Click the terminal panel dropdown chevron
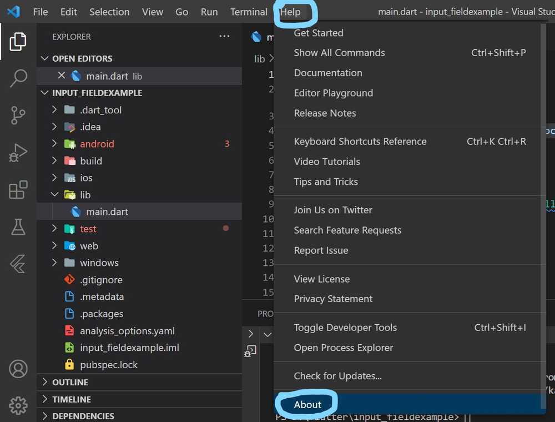The width and height of the screenshot is (555, 422). pyautogui.click(x=268, y=334)
